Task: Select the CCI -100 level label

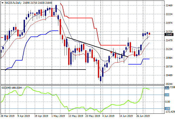Action: [x=167, y=108]
